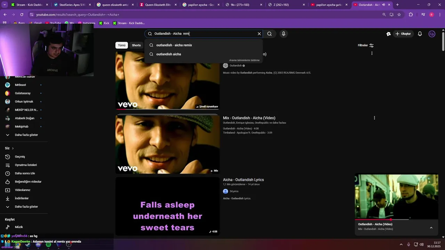This screenshot has width=445, height=250.
Task: Expand 'Daha fazla göster' under Siz section
Action: point(24,207)
